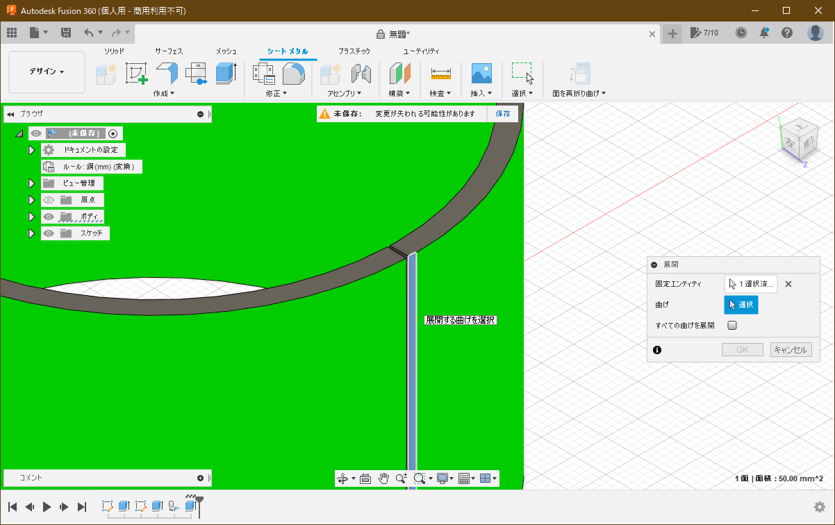Open the Sheet Metal Rules icon

264,74
